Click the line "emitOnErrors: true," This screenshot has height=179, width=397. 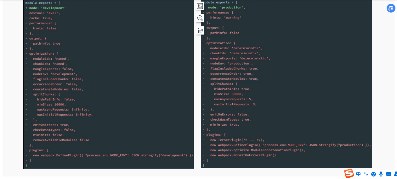tap(51, 125)
